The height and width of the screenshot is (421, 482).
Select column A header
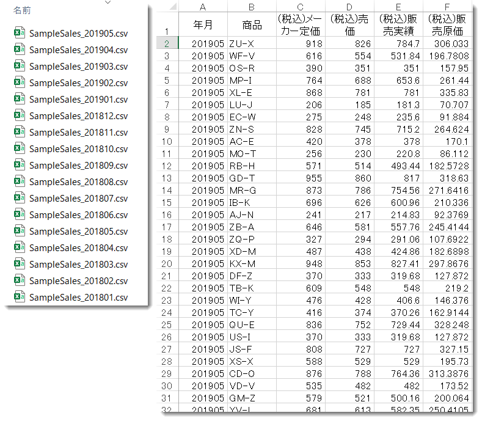(203, 7)
